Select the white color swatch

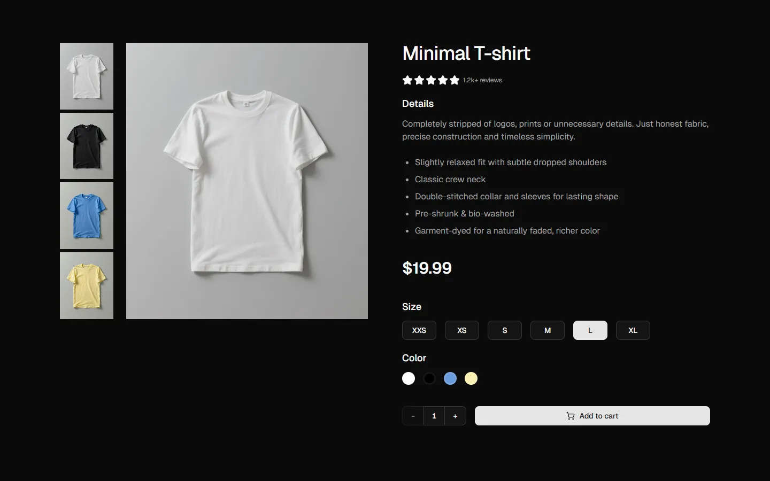[408, 378]
